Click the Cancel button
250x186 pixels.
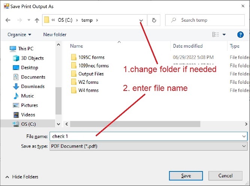[226, 176]
